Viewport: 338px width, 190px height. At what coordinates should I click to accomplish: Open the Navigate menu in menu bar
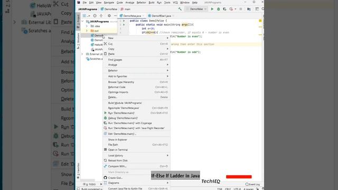[109, 3]
